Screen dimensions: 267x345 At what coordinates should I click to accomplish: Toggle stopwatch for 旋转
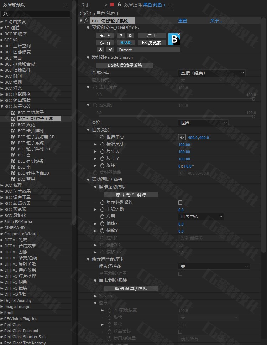(x=102, y=166)
